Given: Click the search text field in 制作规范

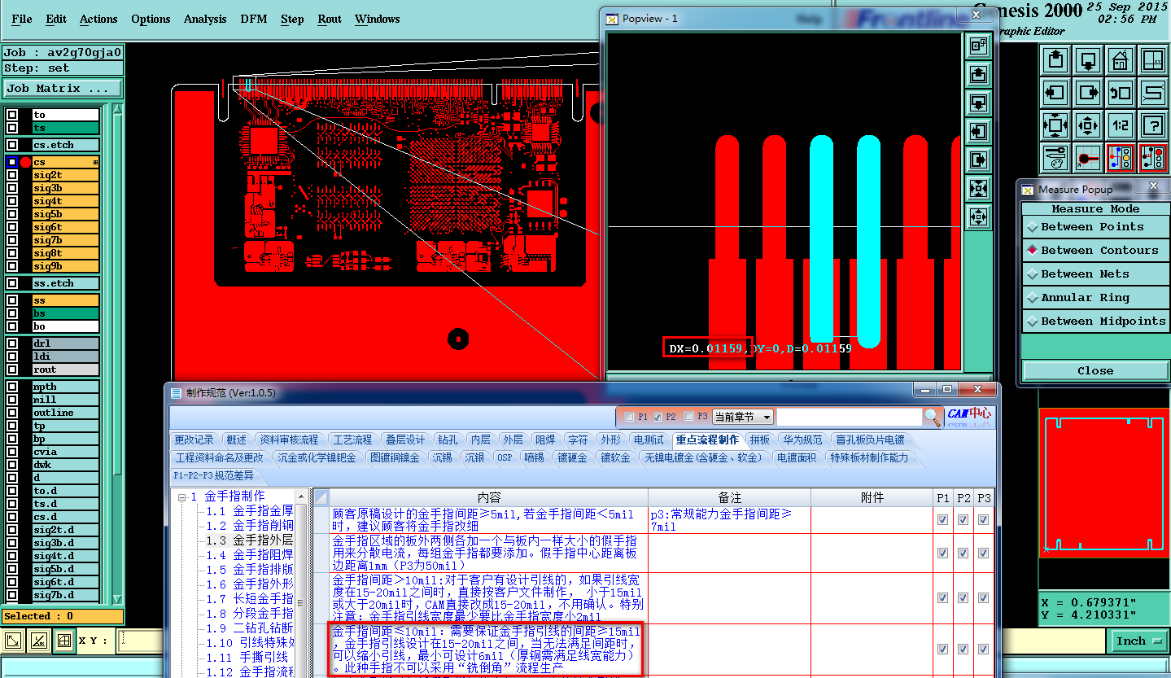Looking at the screenshot, I should (850, 417).
